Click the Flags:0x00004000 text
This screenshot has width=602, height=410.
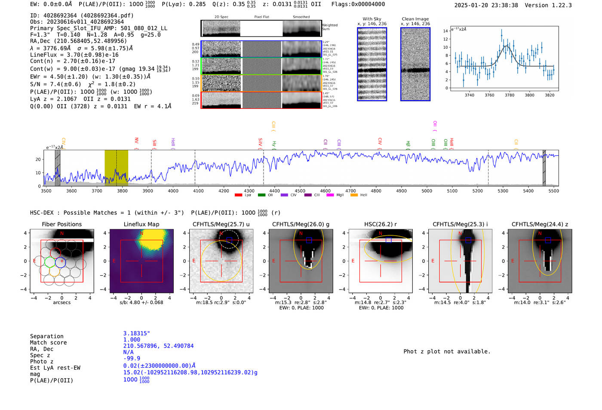[358, 4]
